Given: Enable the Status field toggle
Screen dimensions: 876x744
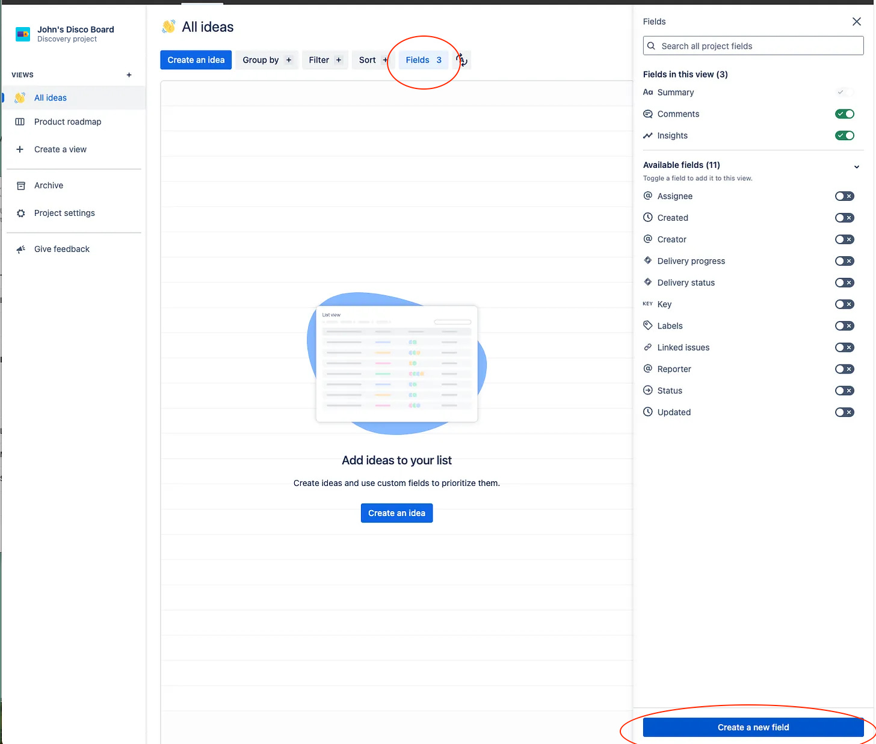Looking at the screenshot, I should [x=845, y=391].
